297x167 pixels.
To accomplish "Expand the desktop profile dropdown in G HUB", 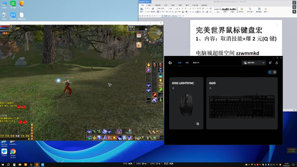I will click(254, 63).
